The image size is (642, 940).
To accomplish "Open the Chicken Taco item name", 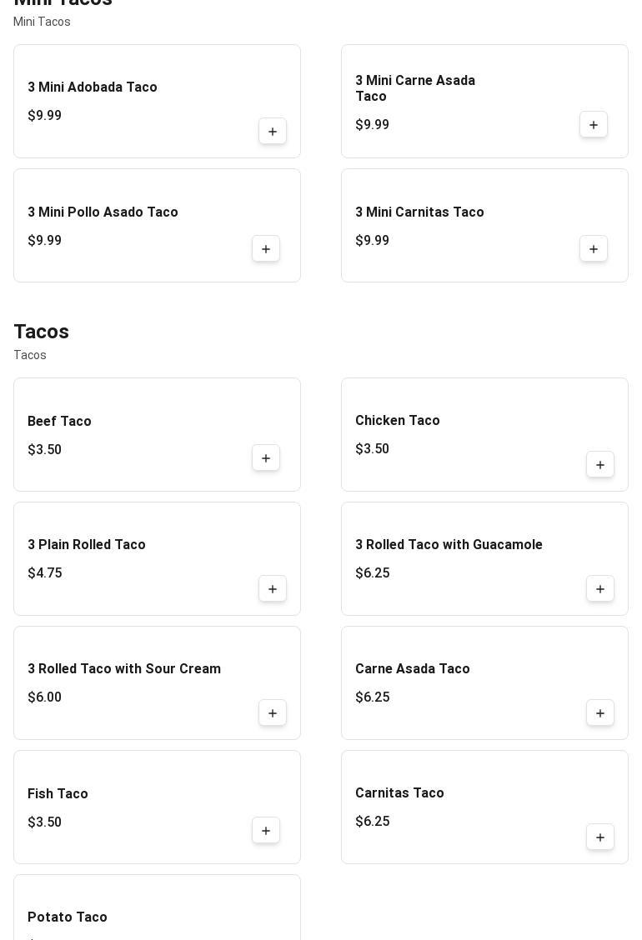I will pyautogui.click(x=398, y=421).
